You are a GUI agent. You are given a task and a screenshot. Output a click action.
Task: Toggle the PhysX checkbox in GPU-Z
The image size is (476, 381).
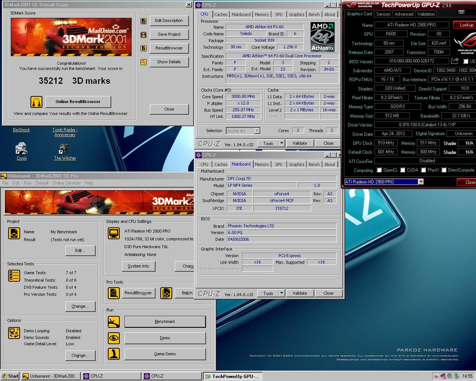(x=423, y=170)
